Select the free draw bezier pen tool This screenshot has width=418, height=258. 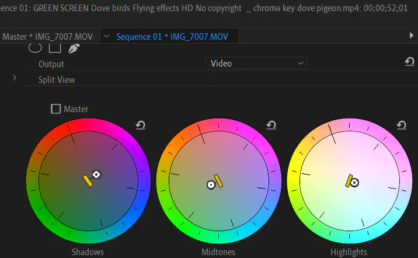point(74,48)
